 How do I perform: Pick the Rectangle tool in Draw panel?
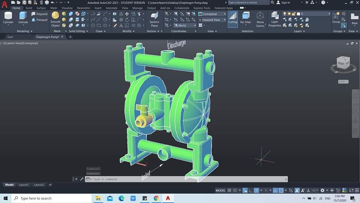pyautogui.click(x=99, y=25)
